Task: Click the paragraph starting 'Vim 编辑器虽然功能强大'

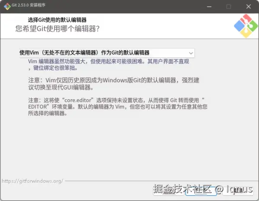Action: 109,65
